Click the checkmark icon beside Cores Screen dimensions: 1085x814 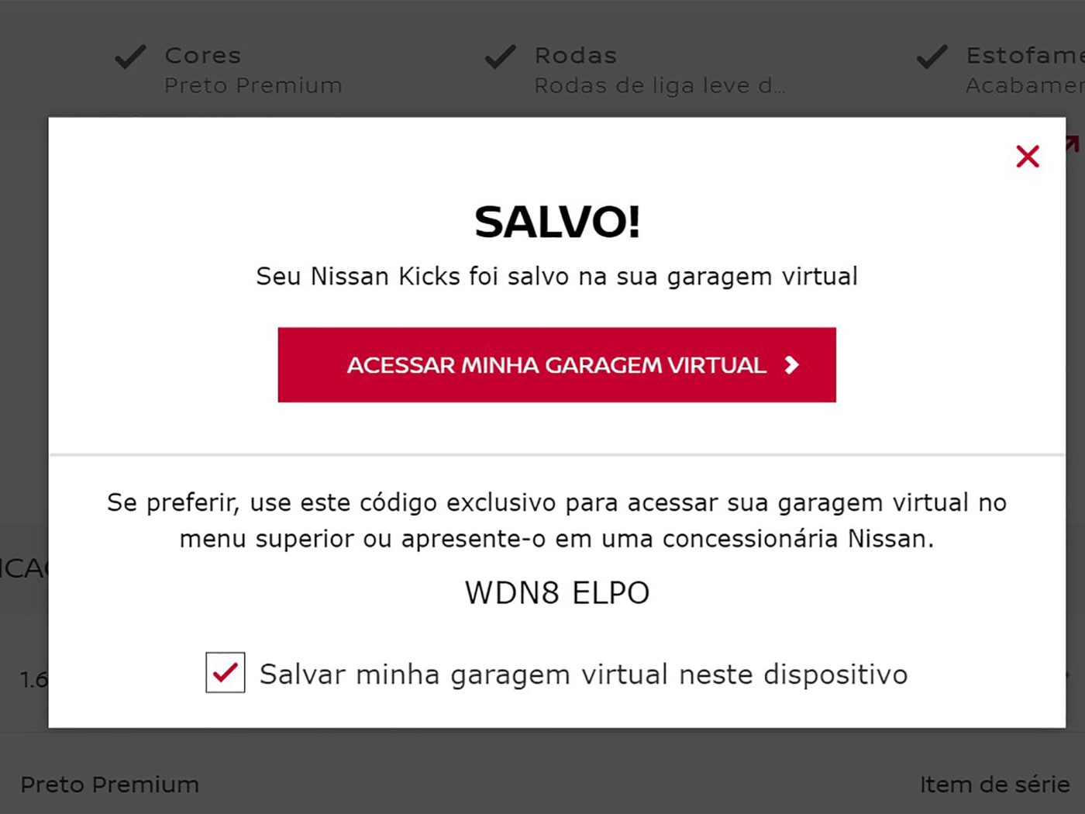[130, 57]
